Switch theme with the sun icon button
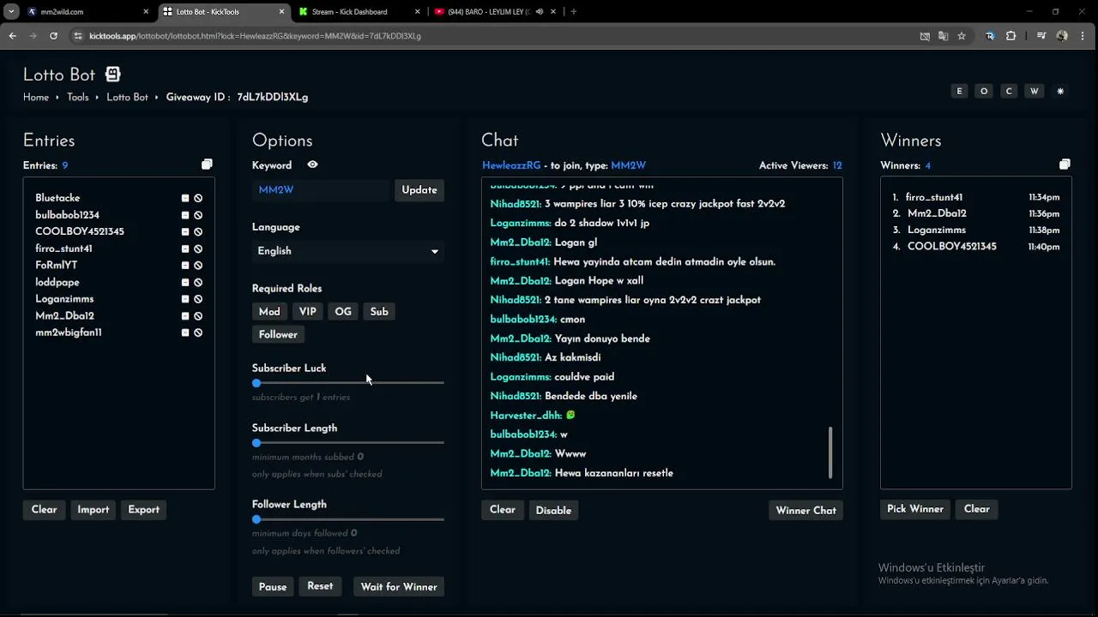This screenshot has height=617, width=1098. [x=1060, y=91]
